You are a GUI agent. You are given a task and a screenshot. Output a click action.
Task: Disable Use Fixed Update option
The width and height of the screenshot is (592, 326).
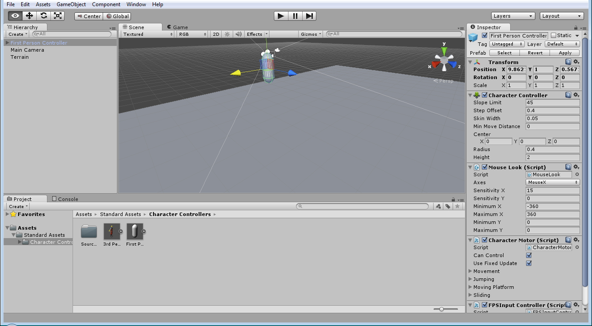tap(529, 263)
